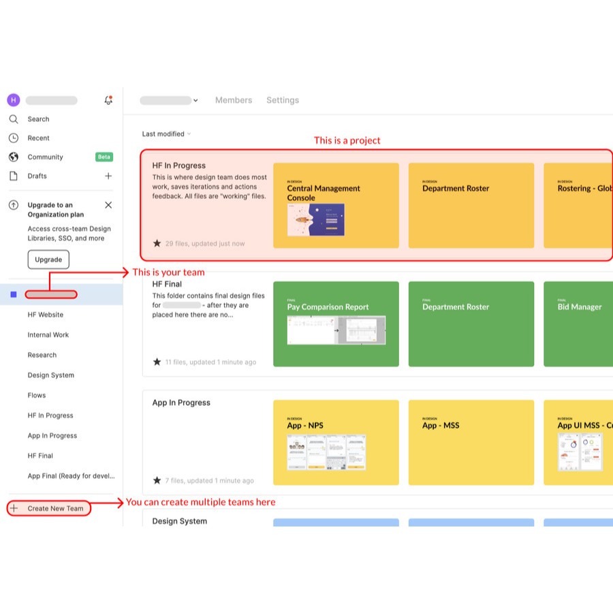613x613 pixels.
Task: Select the highlighted team in the sidebar
Action: point(51,294)
